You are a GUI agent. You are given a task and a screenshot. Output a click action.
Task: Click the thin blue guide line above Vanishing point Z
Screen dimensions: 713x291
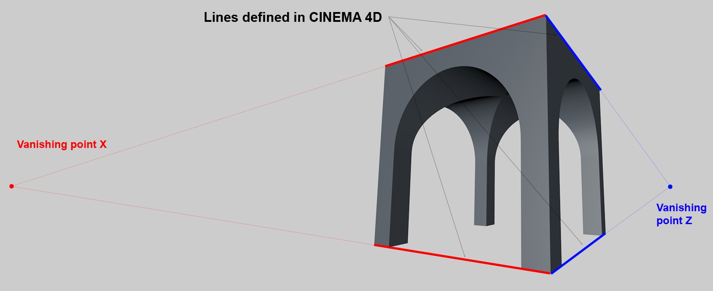[x=635, y=138]
